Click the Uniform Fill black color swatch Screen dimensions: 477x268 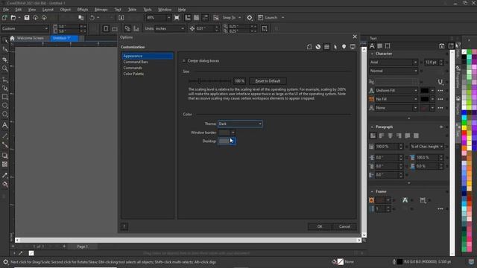point(425,91)
